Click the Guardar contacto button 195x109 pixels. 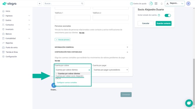[164, 23]
